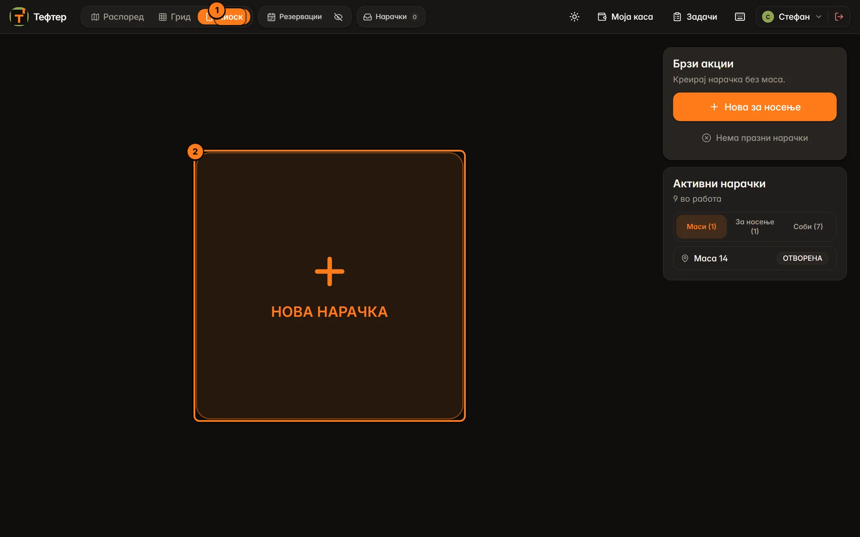Select the За носење (1) tab
The image size is (860, 537).
click(x=755, y=226)
